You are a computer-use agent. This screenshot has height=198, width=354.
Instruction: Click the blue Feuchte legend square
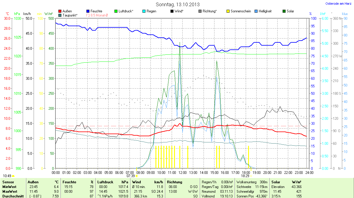(x=88, y=11)
